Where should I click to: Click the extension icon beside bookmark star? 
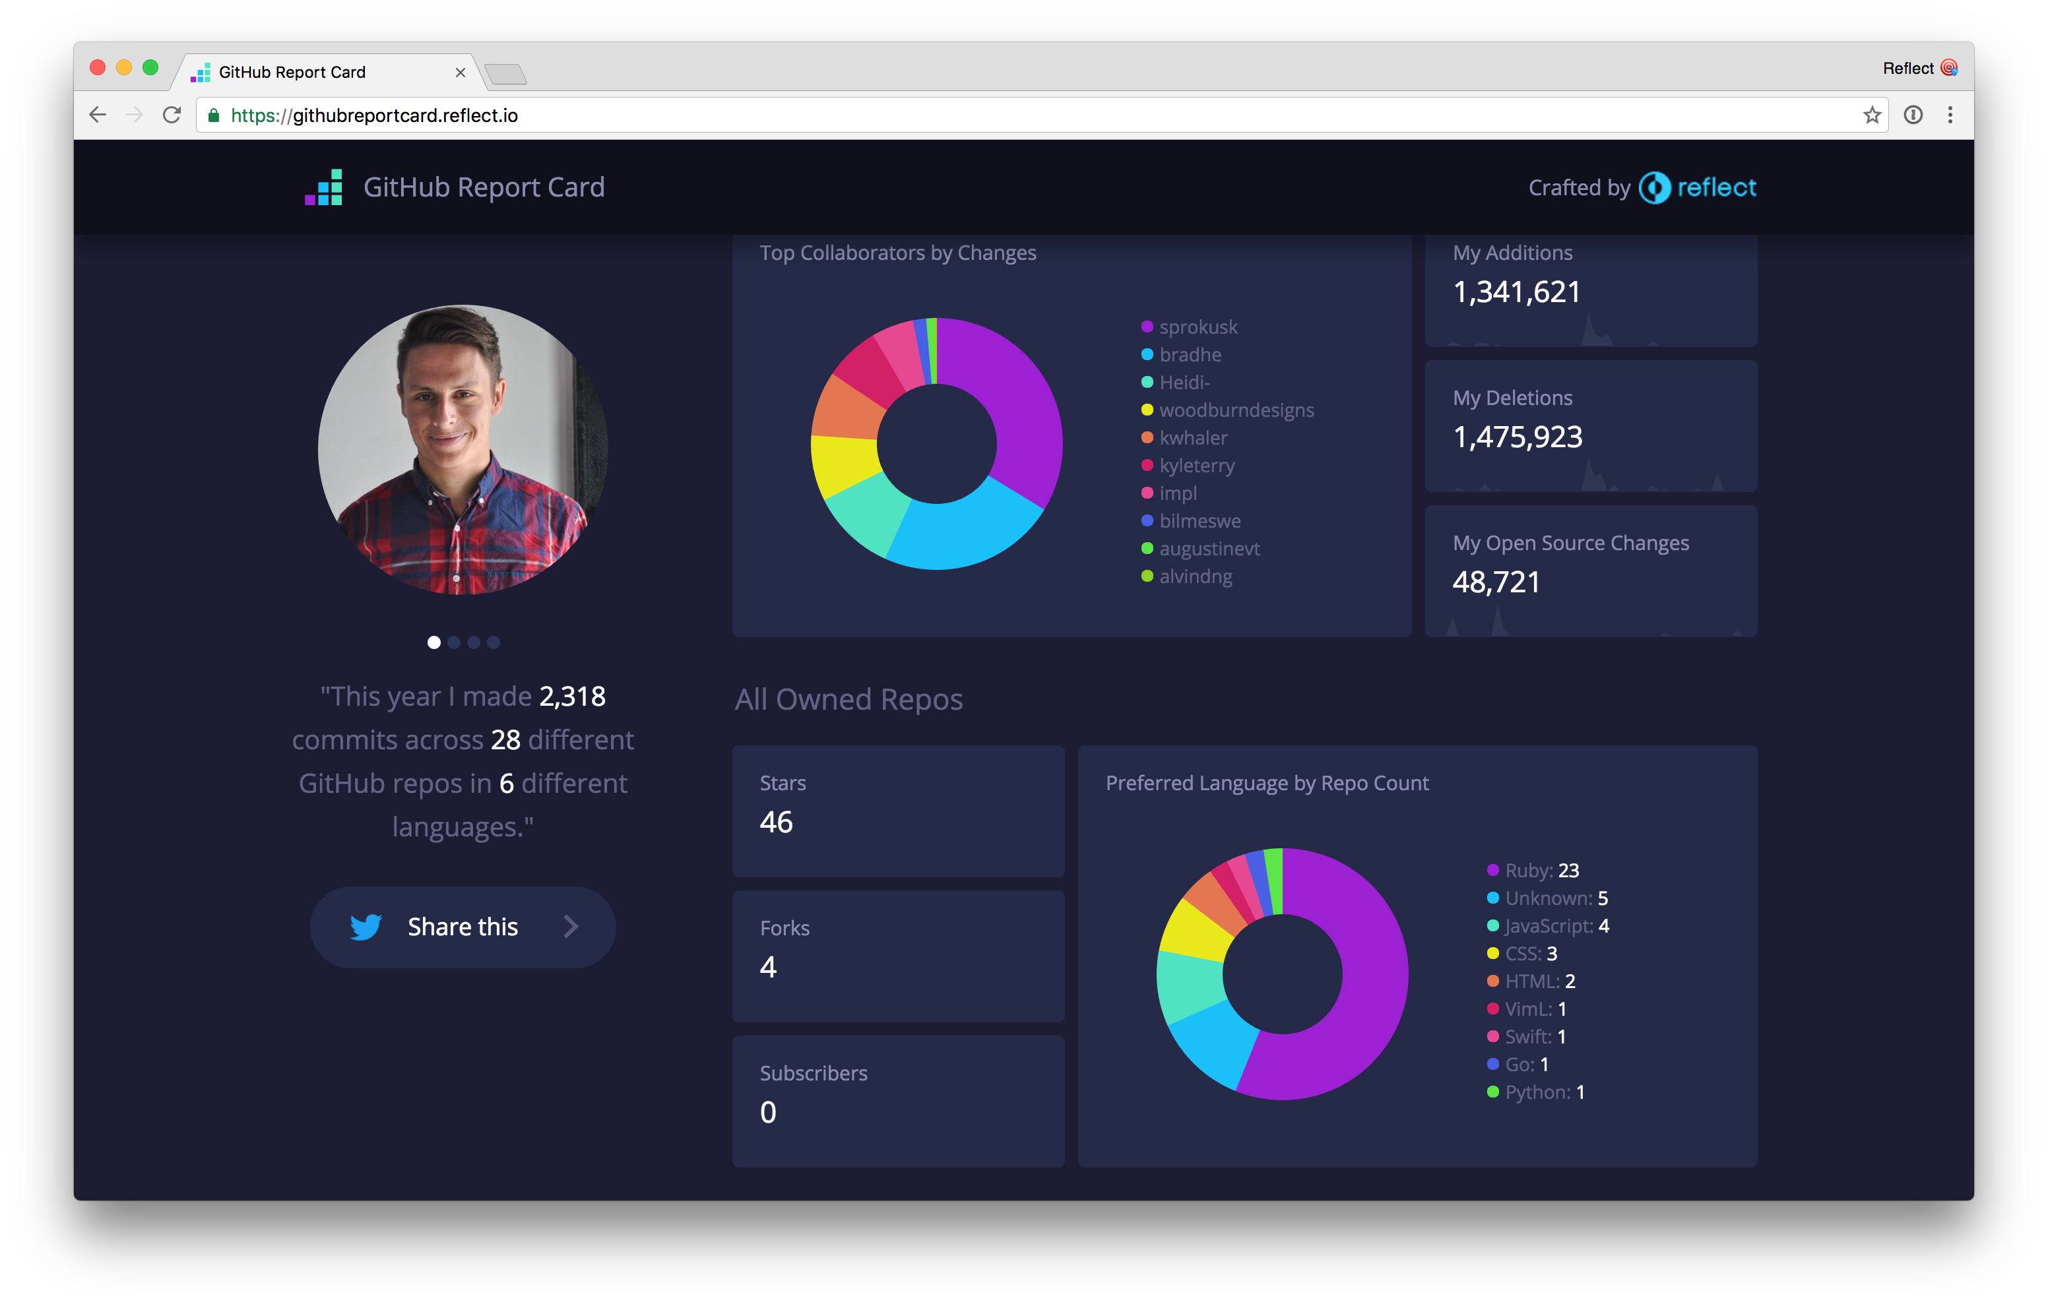pyautogui.click(x=1913, y=115)
